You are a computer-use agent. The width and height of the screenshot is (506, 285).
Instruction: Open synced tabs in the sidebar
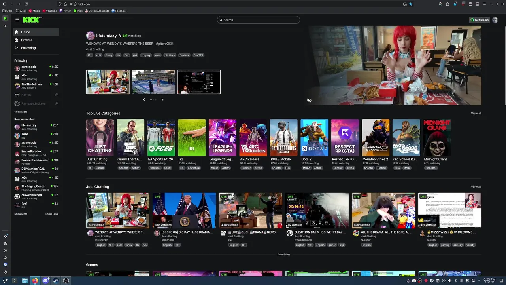5,243
